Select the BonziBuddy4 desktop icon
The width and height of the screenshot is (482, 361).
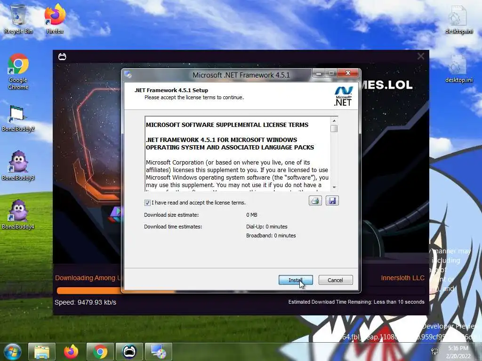[18, 214]
